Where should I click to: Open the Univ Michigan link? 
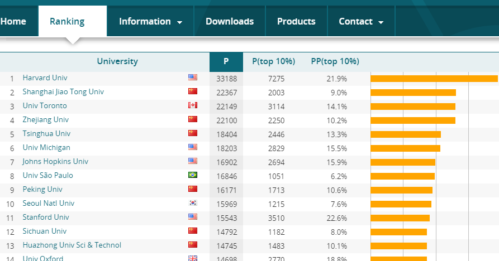(46, 148)
